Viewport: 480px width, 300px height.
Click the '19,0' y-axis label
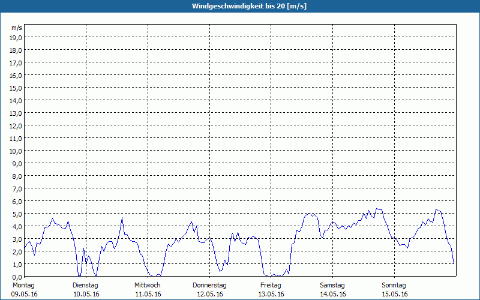click(16, 38)
